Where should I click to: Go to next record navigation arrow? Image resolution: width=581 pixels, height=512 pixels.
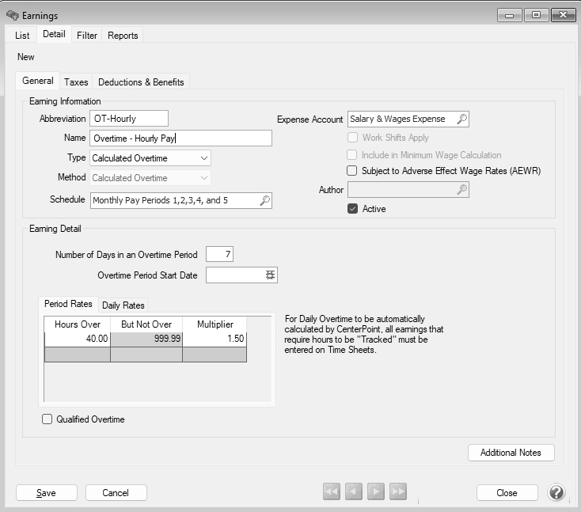pyautogui.click(x=376, y=492)
